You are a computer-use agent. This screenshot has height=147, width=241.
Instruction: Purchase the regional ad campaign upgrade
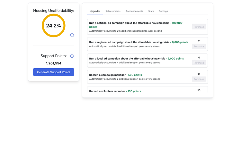199,46
